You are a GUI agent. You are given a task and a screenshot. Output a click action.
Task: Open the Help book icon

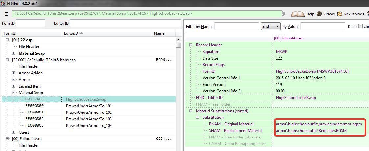pos(298,14)
